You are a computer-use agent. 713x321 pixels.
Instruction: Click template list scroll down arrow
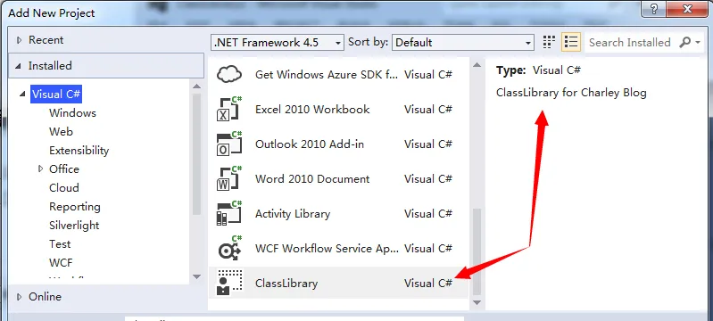pyautogui.click(x=477, y=302)
